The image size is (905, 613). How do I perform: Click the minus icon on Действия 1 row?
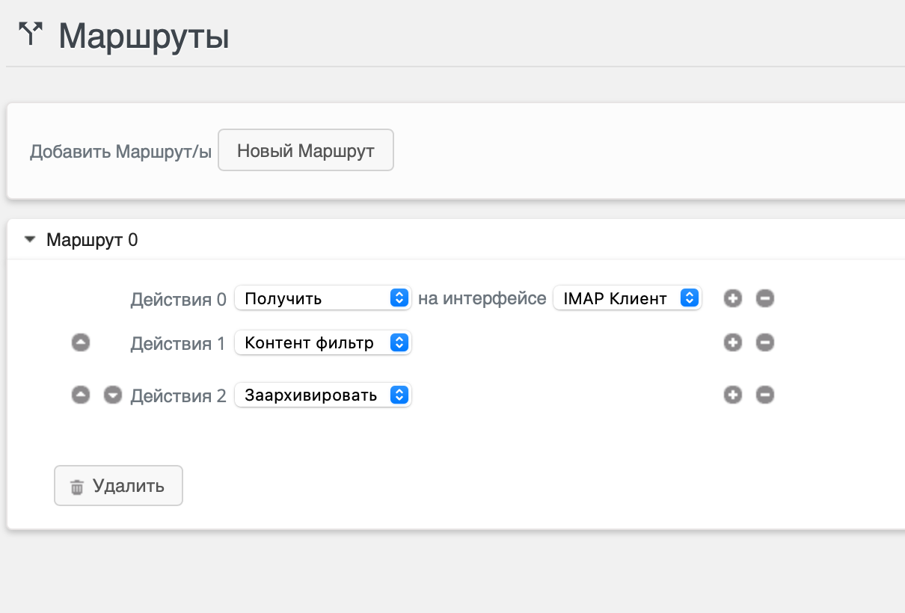pos(764,343)
